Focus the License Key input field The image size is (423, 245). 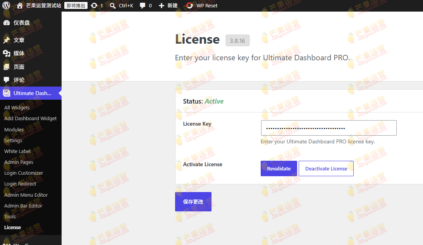click(x=328, y=128)
